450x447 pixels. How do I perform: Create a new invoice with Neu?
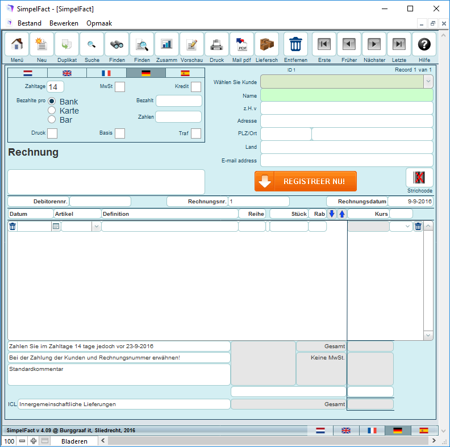tap(42, 44)
